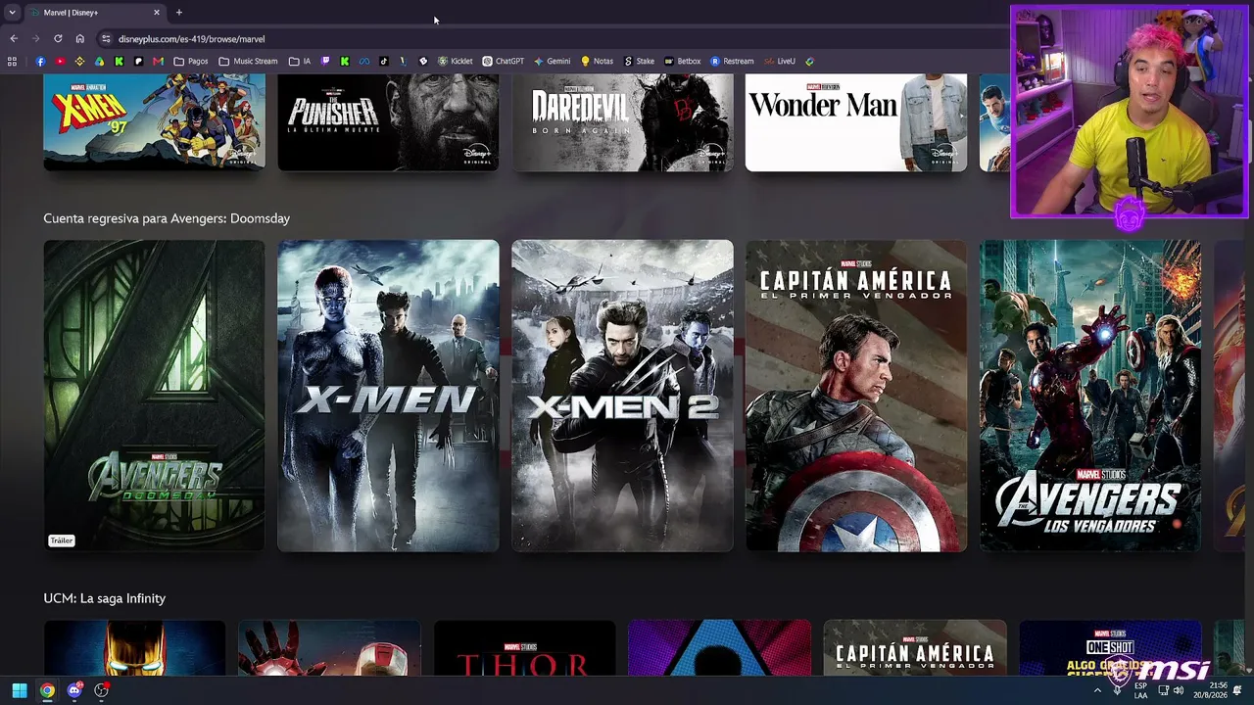Screen dimensions: 1254x705
Task: Open the ChatGPT bookmark
Action: coord(504,61)
